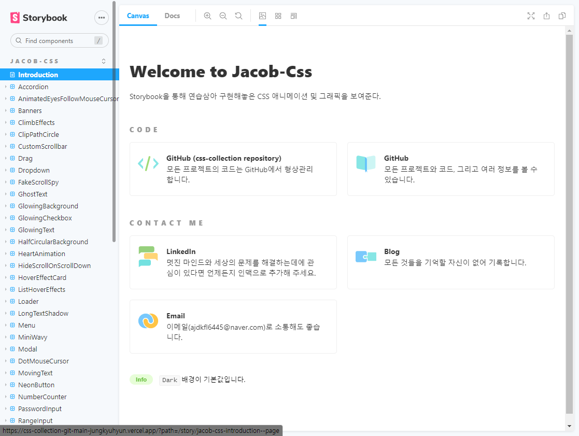This screenshot has width=579, height=436.
Task: Click the canvas scrollbar up arrow
Action: [x=569, y=31]
